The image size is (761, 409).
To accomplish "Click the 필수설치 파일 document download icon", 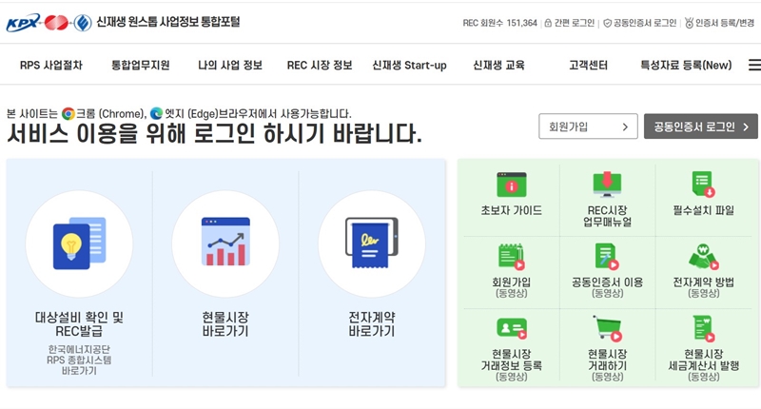I will coord(703,185).
